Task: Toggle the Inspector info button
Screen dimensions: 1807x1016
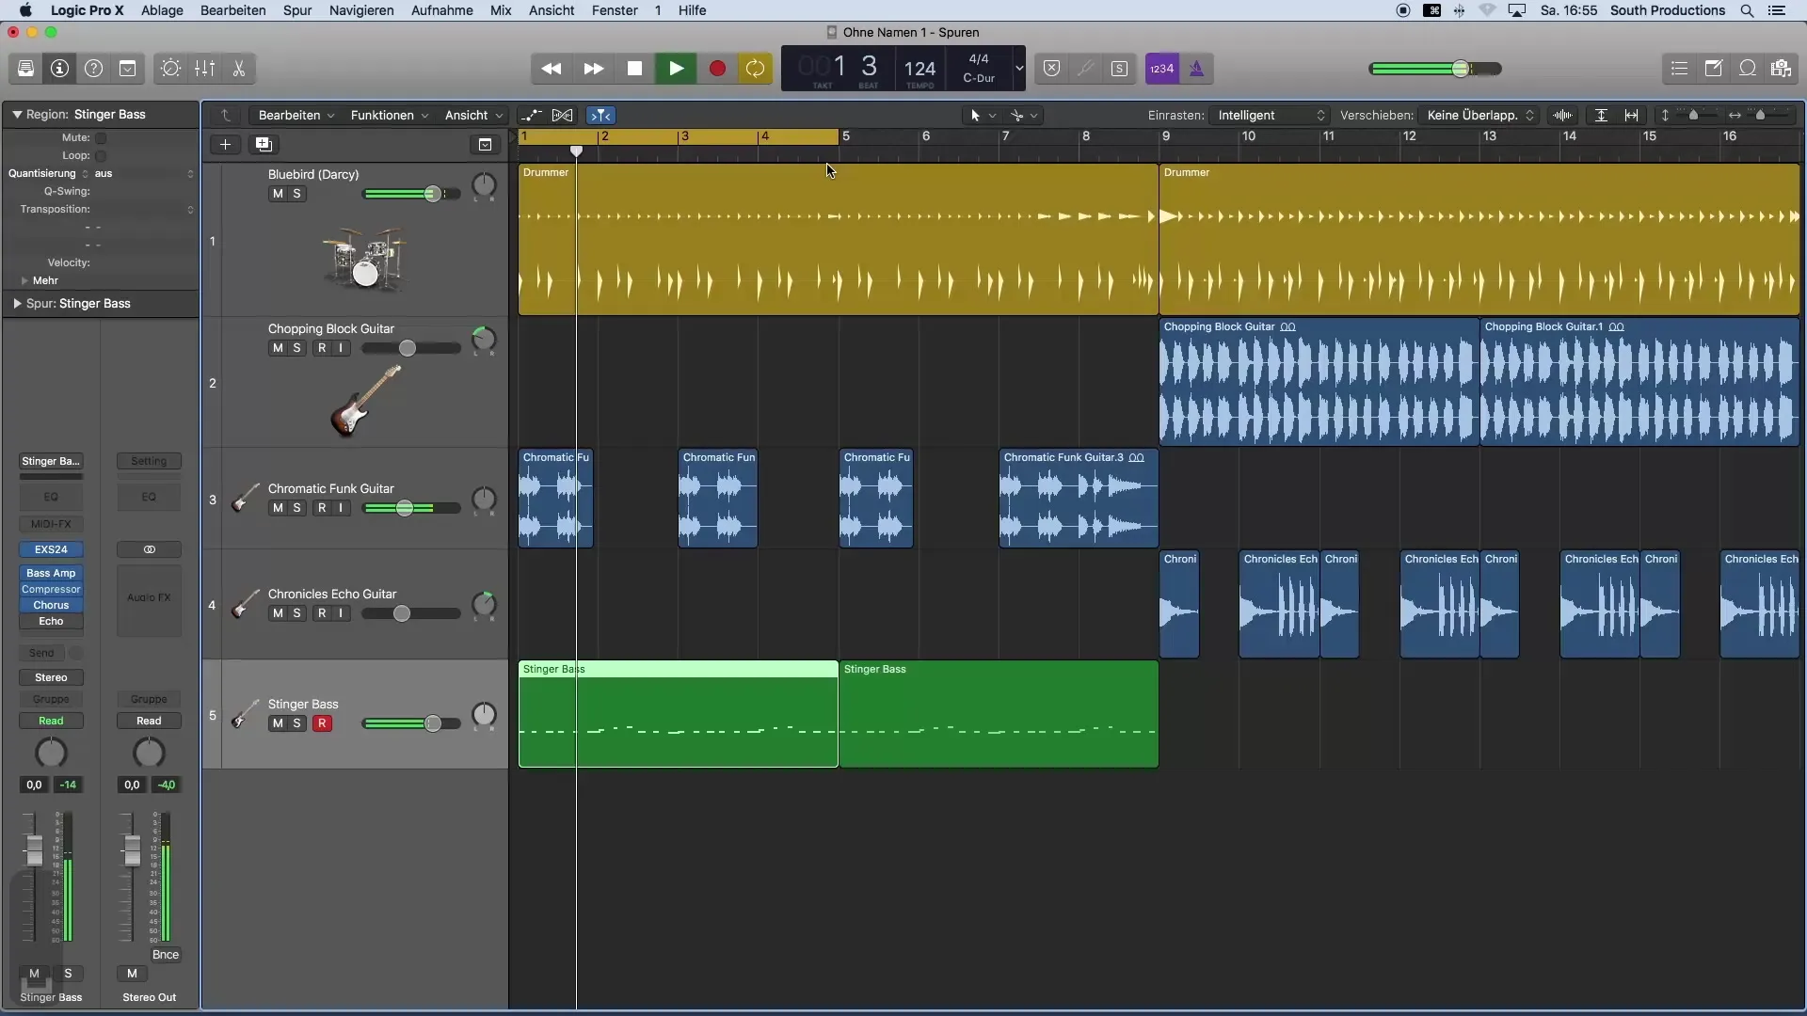Action: coord(59,69)
